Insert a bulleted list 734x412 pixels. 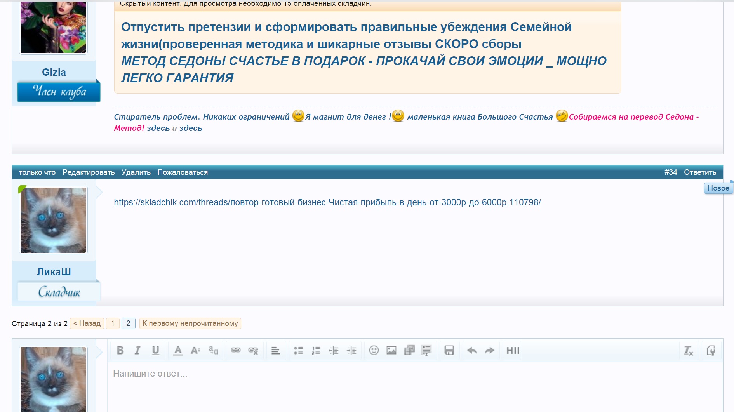(298, 351)
